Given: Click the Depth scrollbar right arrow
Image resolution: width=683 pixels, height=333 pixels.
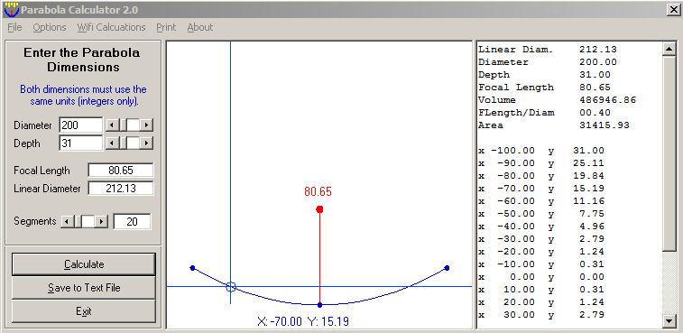Looking at the screenshot, I should tap(147, 143).
